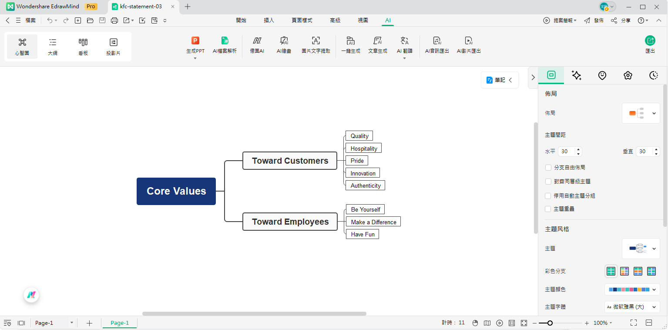This screenshot has width=668, height=330.
Task: Click the 生成PPT icon
Action: click(195, 41)
